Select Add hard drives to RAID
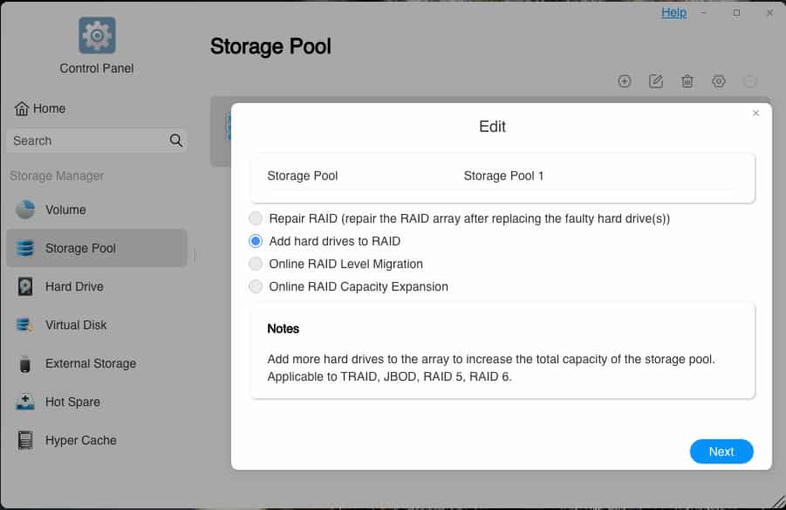The image size is (786, 510). click(x=256, y=241)
